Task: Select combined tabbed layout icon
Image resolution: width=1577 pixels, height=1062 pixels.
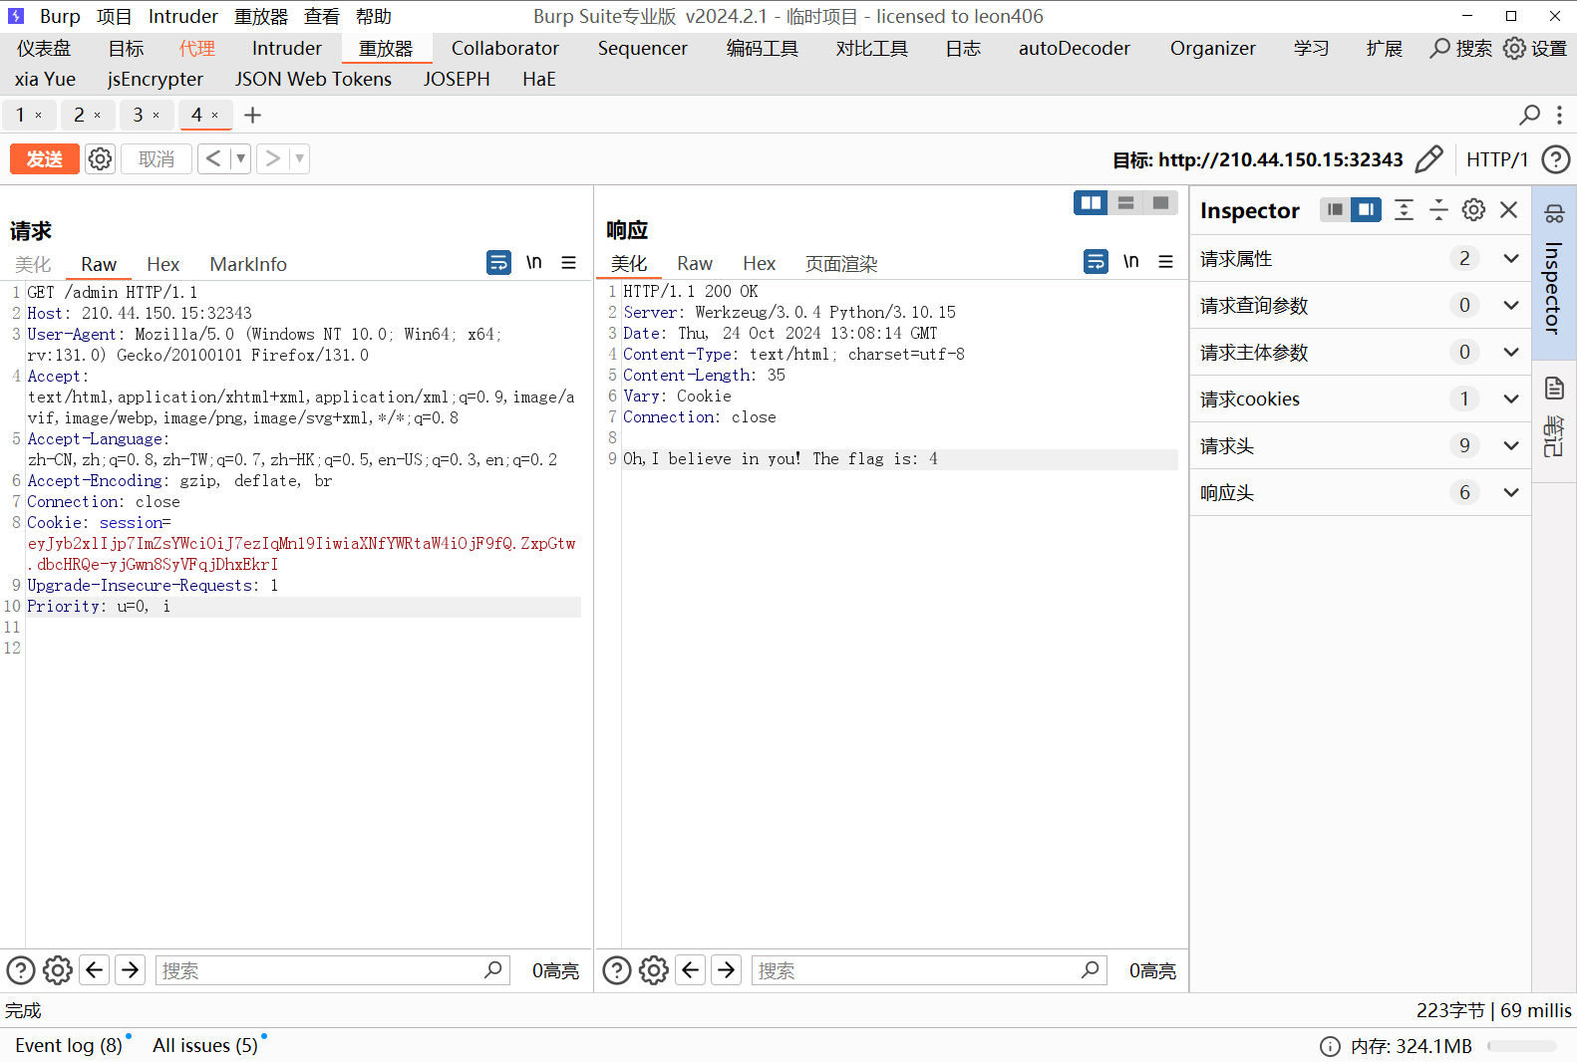Action: point(1160,202)
